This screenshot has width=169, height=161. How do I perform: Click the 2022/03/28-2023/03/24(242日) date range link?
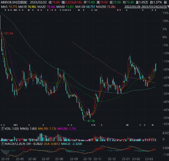click(x=146, y=7)
